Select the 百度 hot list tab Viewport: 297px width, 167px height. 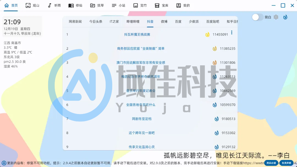click(x=178, y=21)
